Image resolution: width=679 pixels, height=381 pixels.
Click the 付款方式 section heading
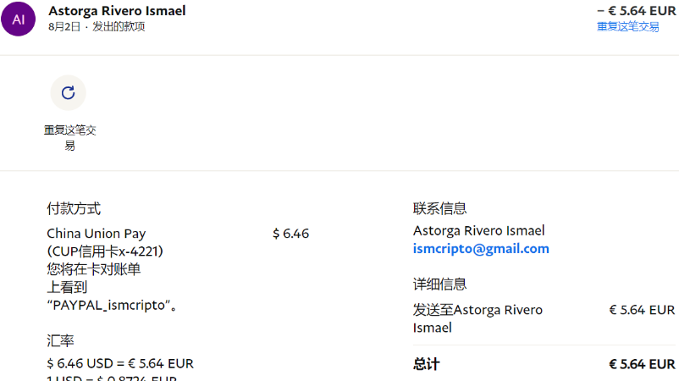(x=74, y=208)
